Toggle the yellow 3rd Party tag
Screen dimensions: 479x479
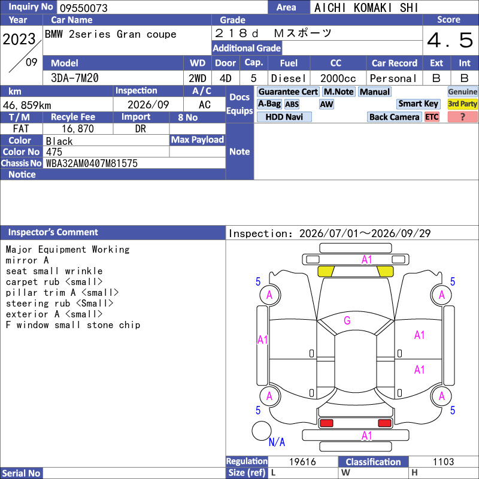point(462,104)
